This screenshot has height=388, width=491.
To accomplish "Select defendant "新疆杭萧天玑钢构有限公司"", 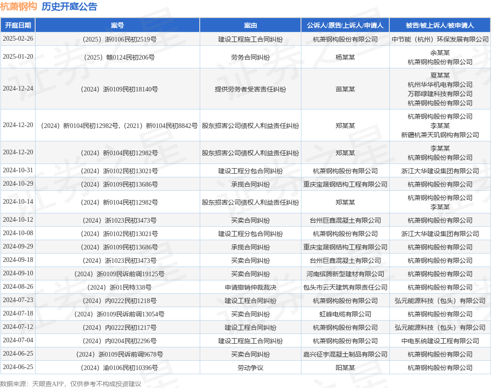I will pyautogui.click(x=440, y=135).
